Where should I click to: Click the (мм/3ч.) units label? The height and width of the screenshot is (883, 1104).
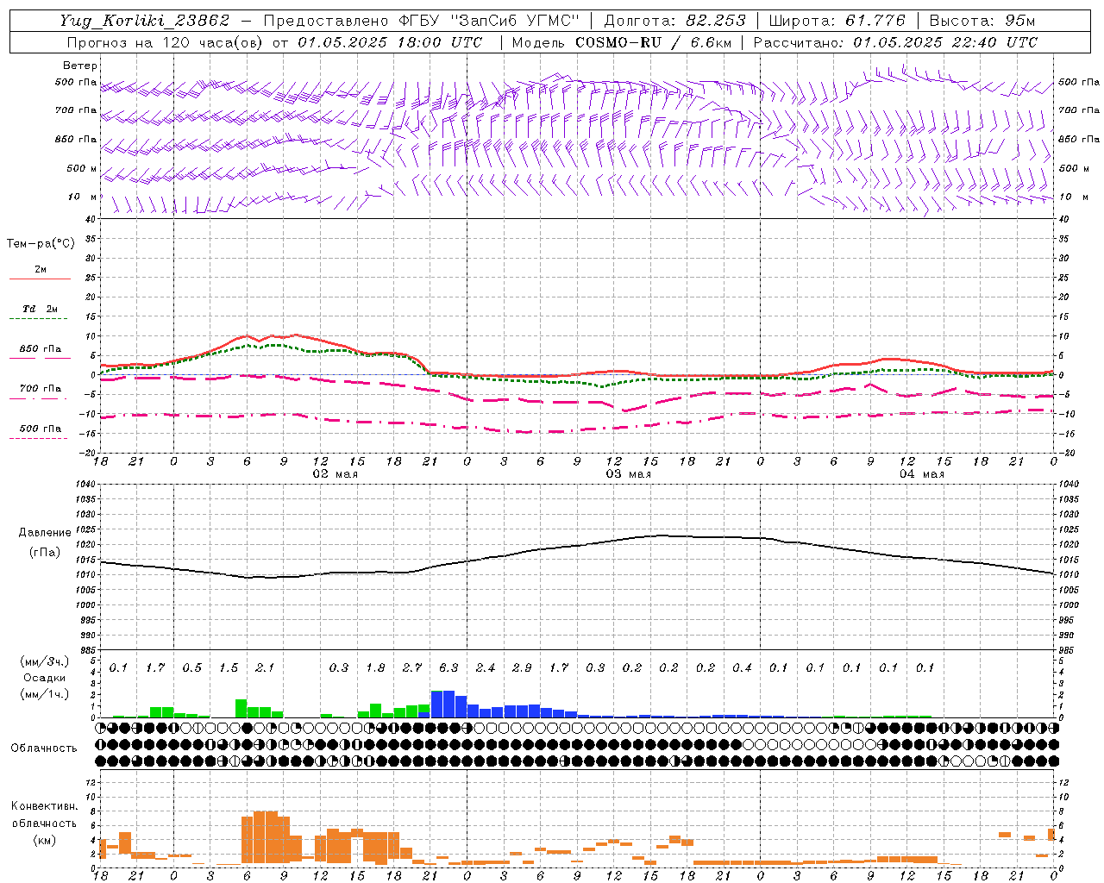click(44, 661)
